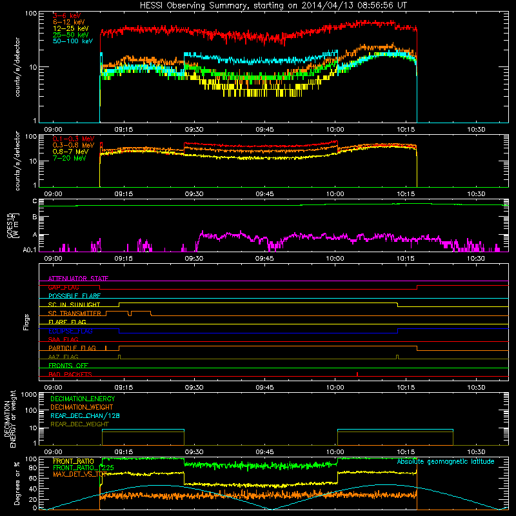Click the top panel counts/s/detector axis label
Viewport: 516px width, 516px height.
click(x=17, y=67)
